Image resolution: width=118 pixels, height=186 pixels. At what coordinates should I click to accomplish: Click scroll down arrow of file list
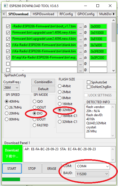coord(113,71)
